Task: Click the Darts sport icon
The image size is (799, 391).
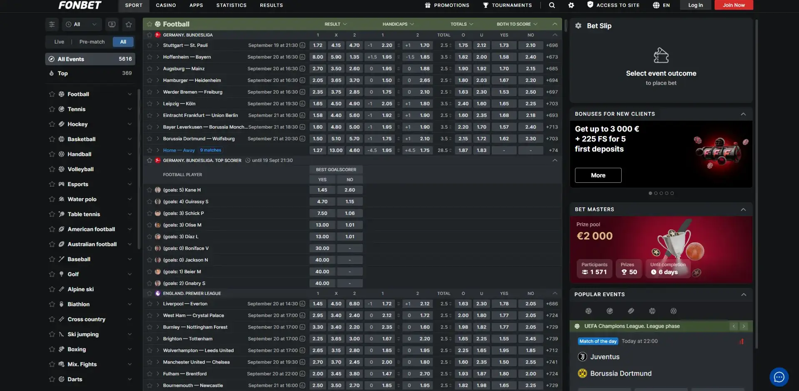Action: click(x=61, y=379)
